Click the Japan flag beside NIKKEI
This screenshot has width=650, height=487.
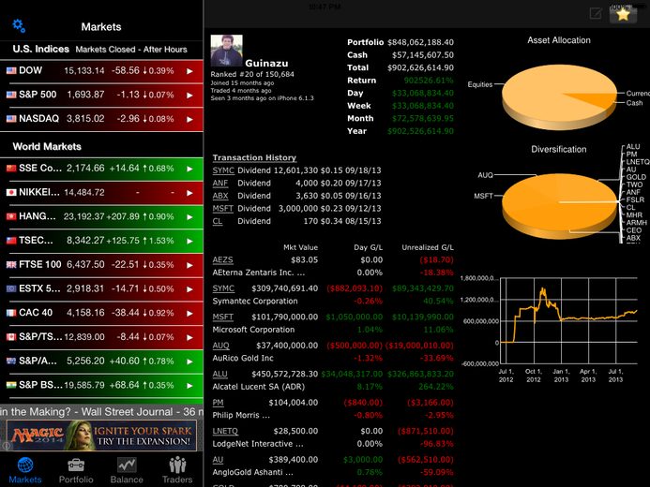[11, 192]
